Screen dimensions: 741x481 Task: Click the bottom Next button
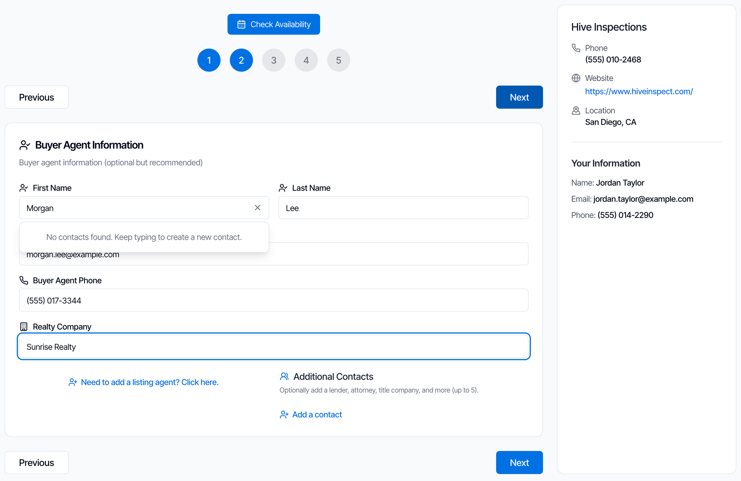(x=519, y=462)
